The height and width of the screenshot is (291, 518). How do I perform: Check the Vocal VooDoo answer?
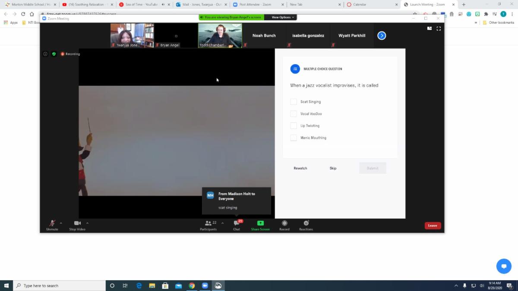(294, 114)
